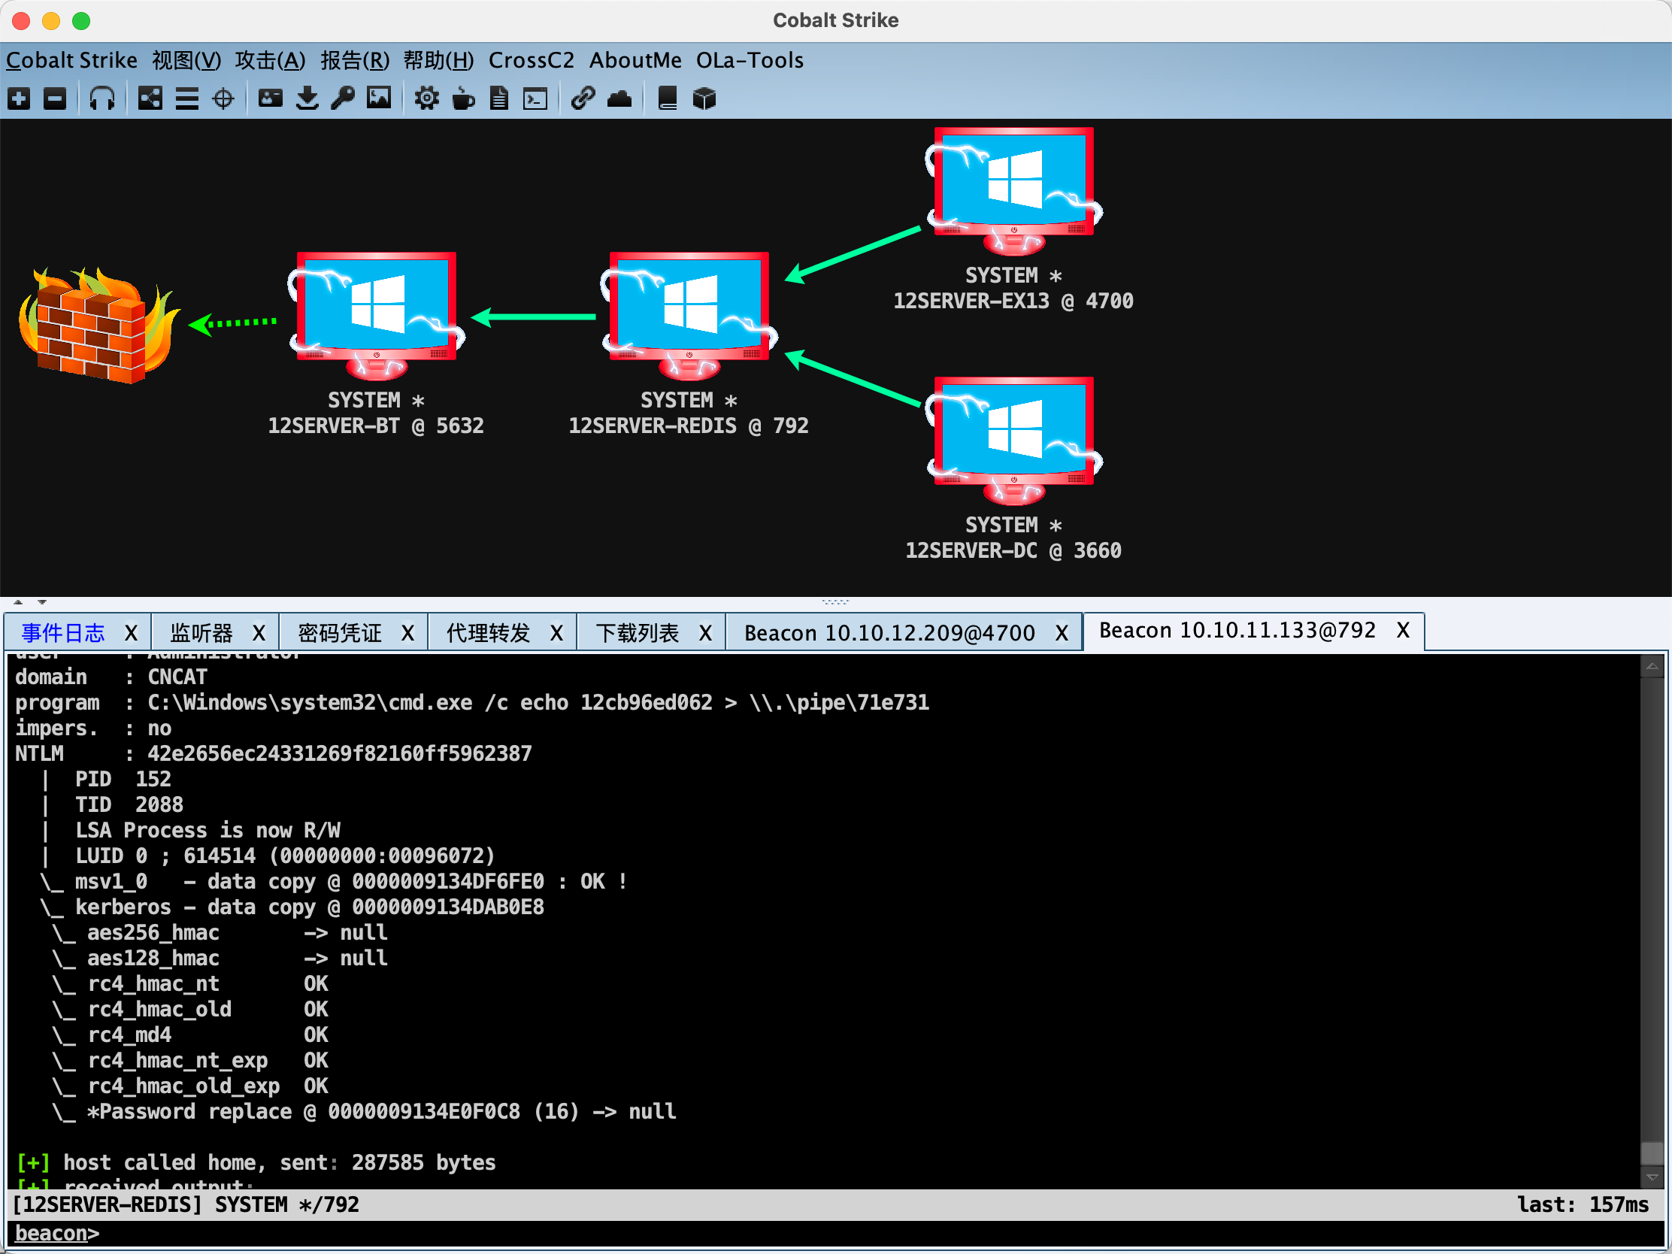Open downloaded files arrow icon
This screenshot has height=1254, width=1672.
(307, 98)
